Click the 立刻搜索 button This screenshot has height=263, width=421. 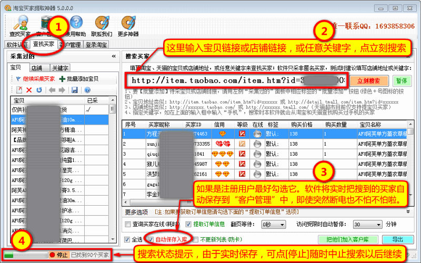[x=369, y=81]
